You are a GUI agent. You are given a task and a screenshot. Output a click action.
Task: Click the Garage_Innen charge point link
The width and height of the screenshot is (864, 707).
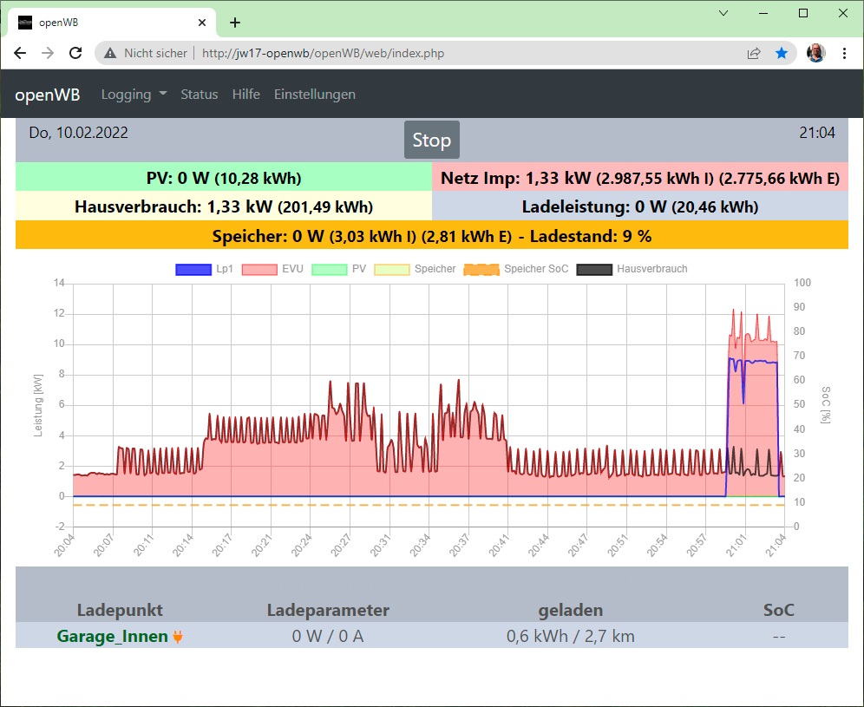(112, 637)
